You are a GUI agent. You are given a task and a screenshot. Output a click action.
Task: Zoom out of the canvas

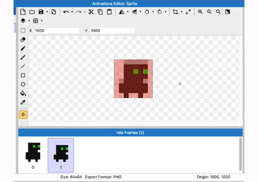[209, 12]
